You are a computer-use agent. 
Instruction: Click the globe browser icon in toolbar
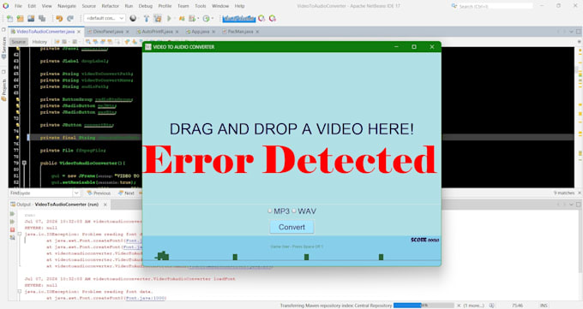click(133, 18)
